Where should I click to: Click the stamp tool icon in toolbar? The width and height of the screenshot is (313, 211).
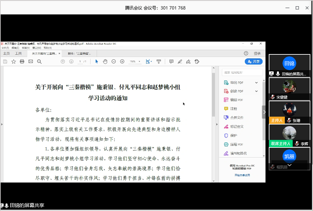pos(197,62)
